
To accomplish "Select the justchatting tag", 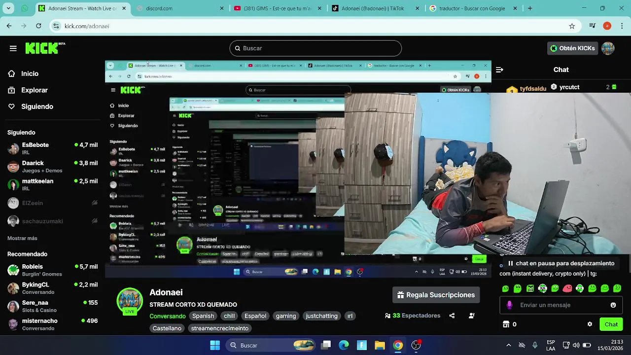I will [321, 316].
